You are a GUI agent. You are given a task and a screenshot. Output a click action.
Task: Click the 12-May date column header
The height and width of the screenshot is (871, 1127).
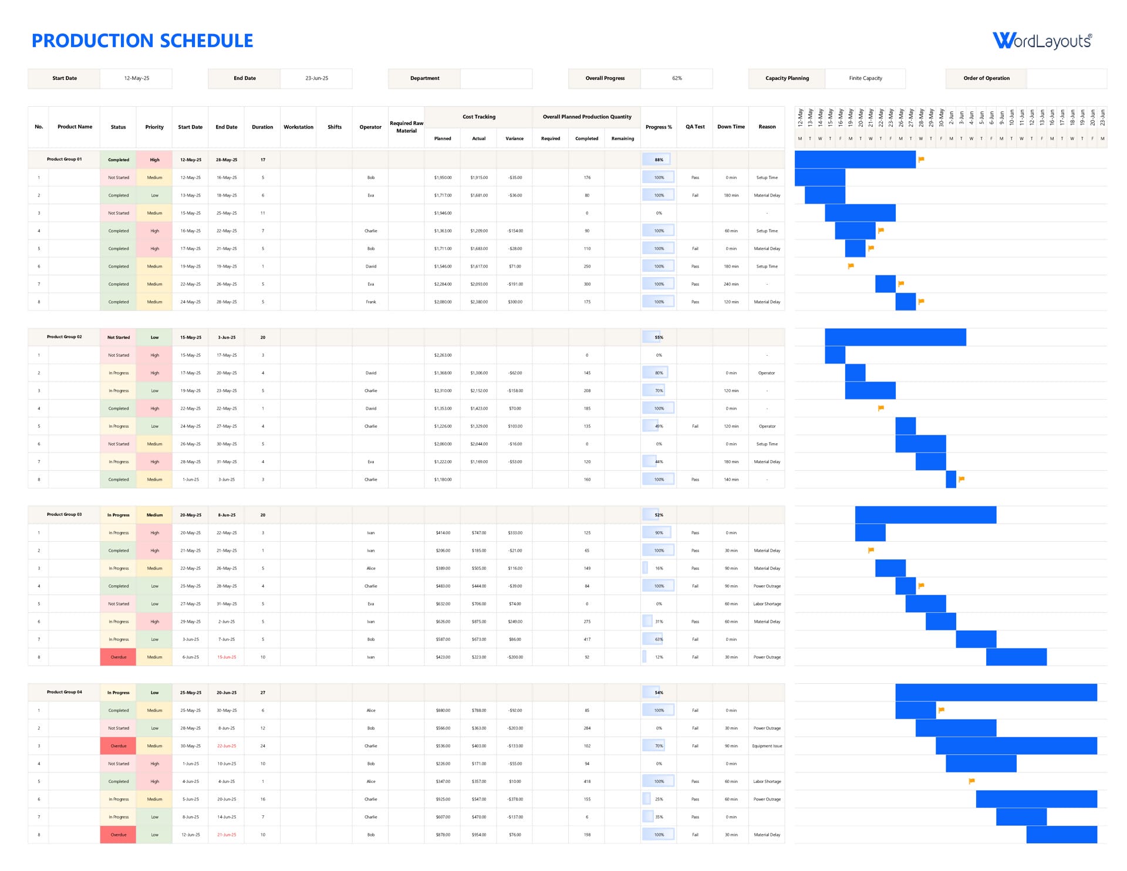point(799,117)
